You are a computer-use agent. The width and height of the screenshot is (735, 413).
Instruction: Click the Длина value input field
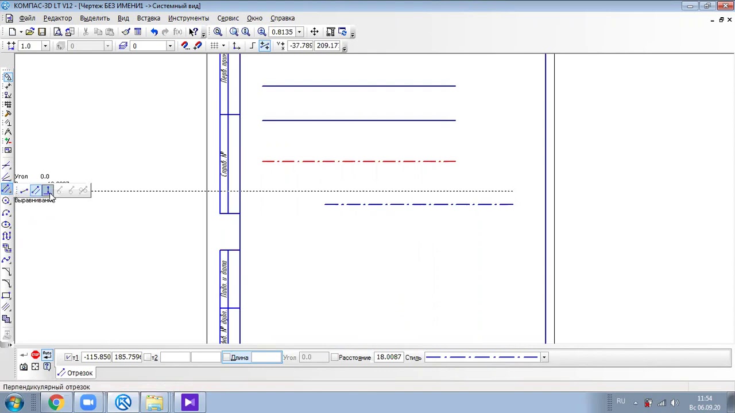click(x=266, y=357)
